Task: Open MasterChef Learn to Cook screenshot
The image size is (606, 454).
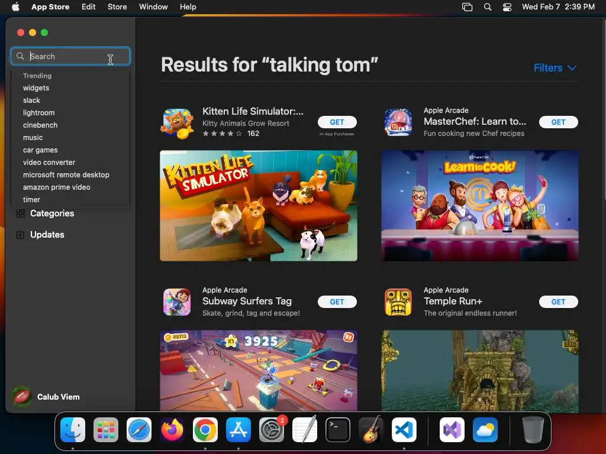Action: coord(479,206)
